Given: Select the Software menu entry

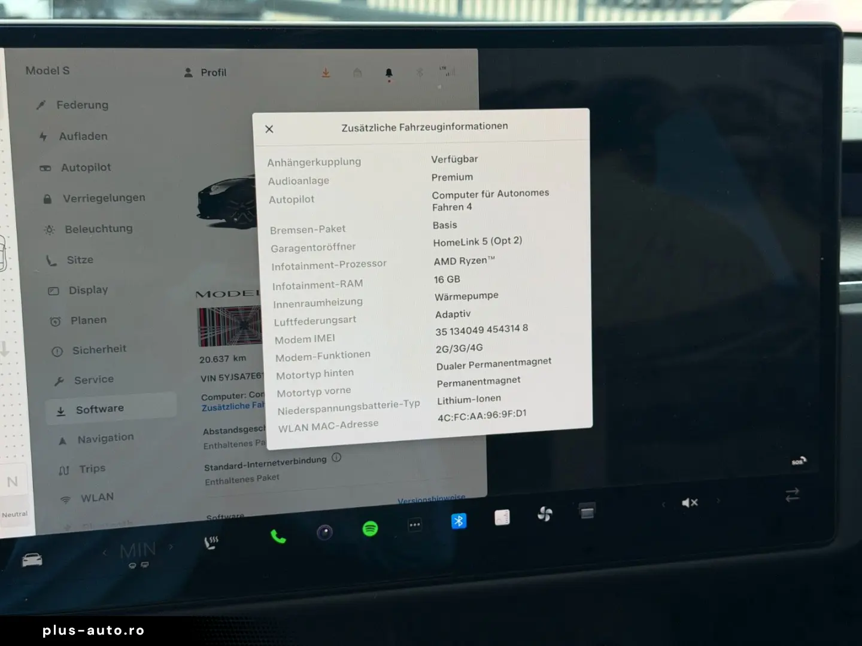Looking at the screenshot, I should 111,409.
